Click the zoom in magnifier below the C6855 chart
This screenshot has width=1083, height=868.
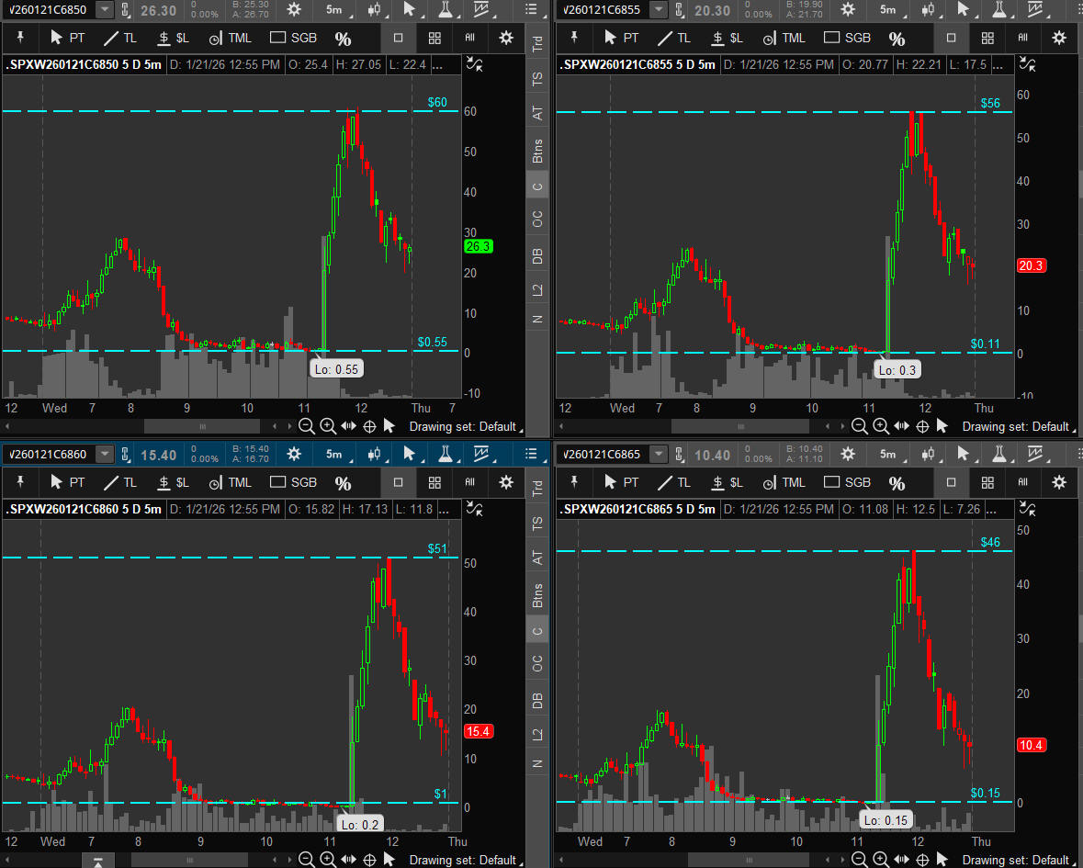880,426
